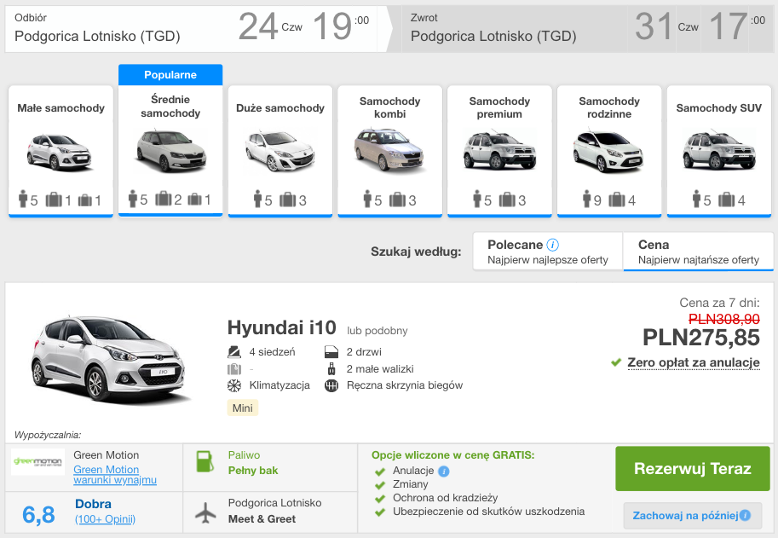The image size is (778, 538).
Task: Select Samochody SUV category
Action: 719,152
